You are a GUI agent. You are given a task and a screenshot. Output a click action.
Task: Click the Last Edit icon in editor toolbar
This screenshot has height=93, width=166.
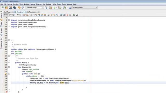pos(24,15)
